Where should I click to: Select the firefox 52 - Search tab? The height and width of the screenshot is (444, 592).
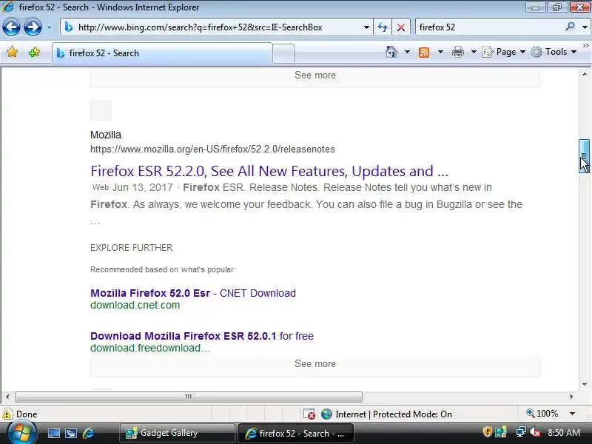pos(162,53)
